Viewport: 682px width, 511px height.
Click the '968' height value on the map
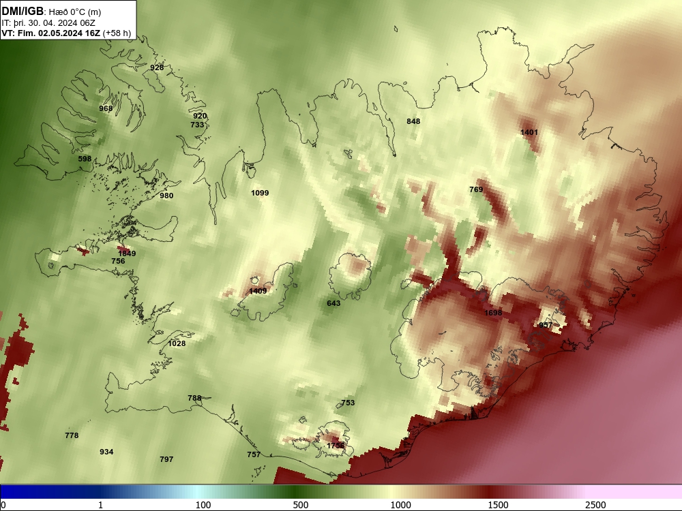coord(106,108)
